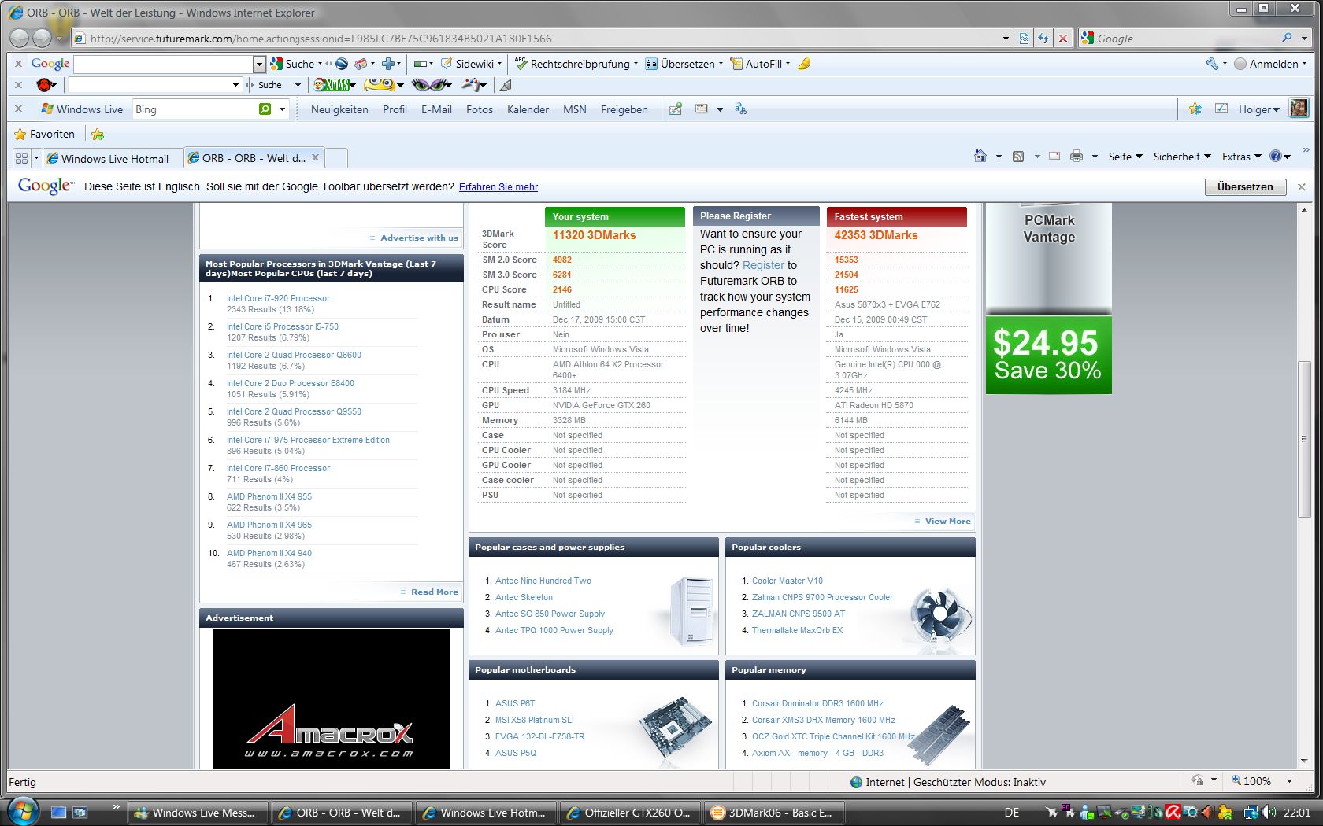Click the Erfahren Sie mehr link
This screenshot has width=1323, height=826.
point(498,187)
